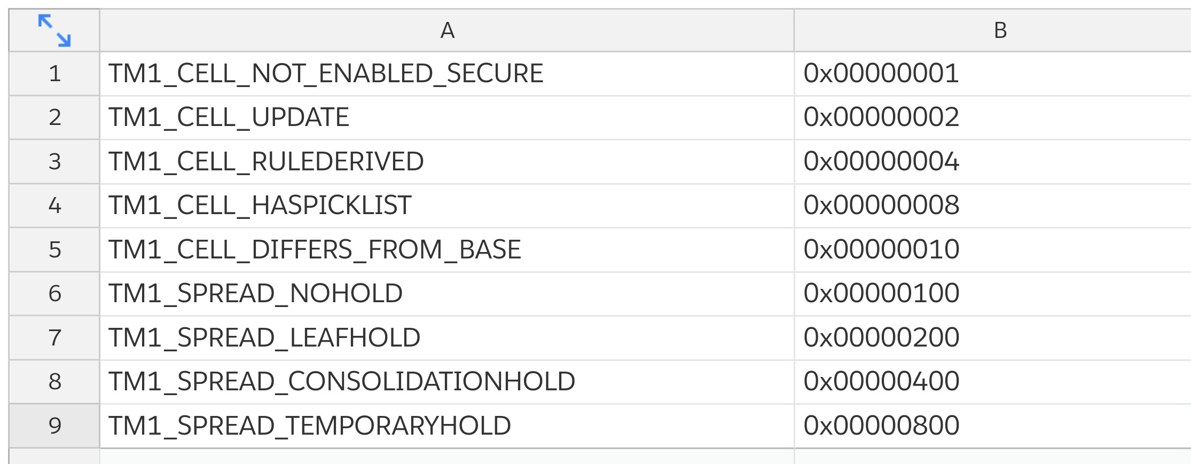Click cell TM1_SPREAD_LEAFHOLD

pos(447,338)
